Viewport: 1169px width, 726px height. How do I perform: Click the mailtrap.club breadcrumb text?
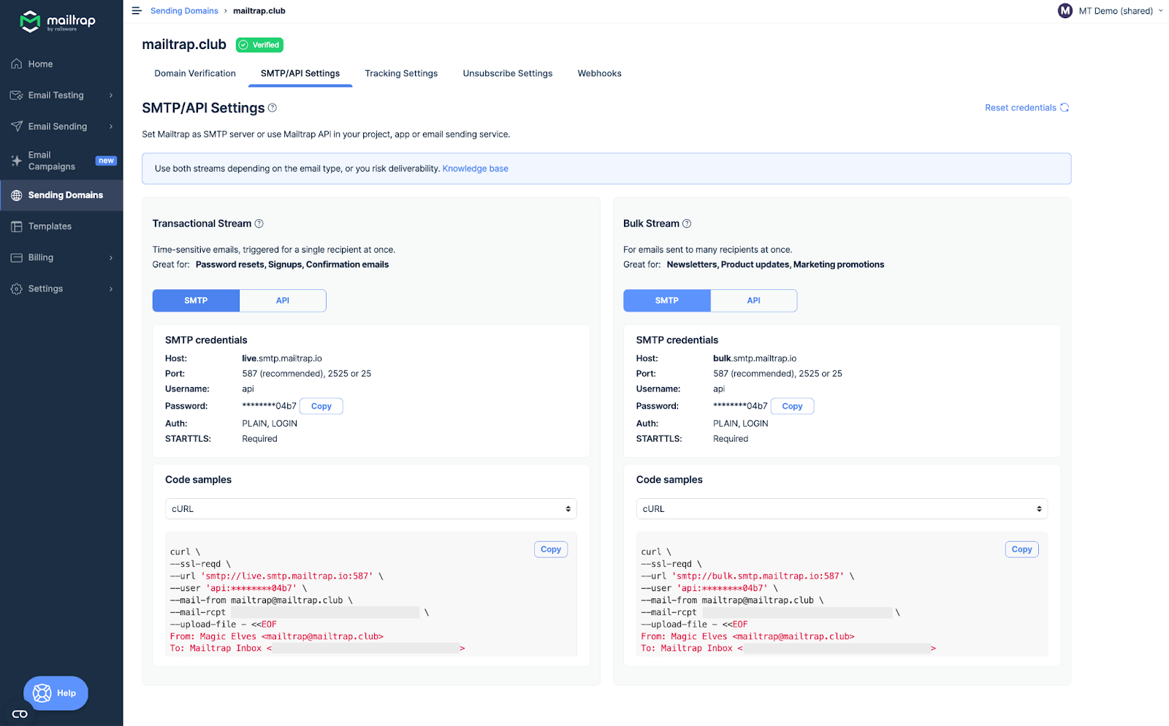[259, 11]
